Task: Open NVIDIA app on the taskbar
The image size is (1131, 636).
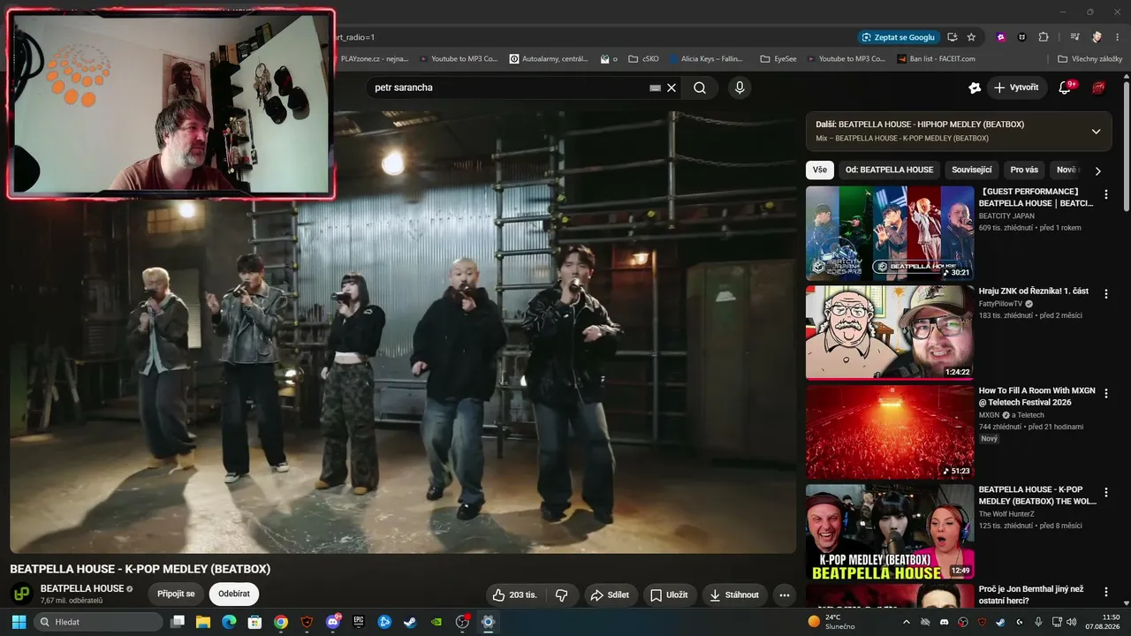Action: (436, 622)
